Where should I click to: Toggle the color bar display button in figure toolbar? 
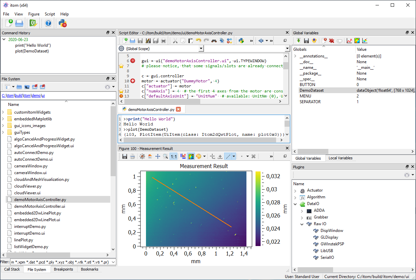[x=191, y=156]
